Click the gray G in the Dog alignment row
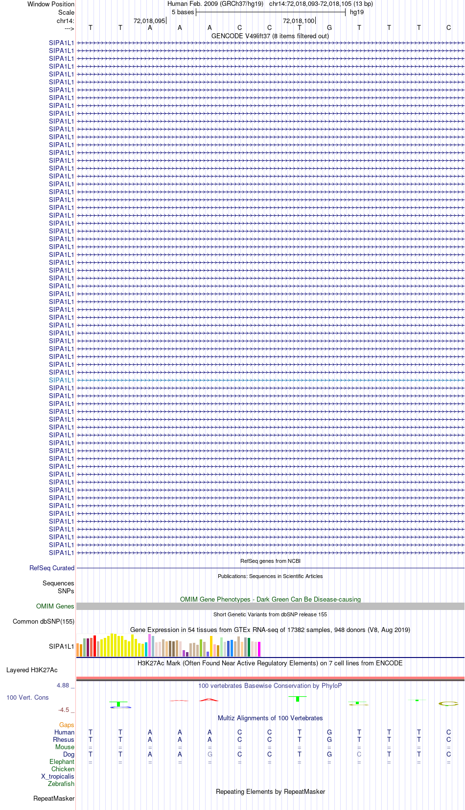The width and height of the screenshot is (465, 810). 210,754
